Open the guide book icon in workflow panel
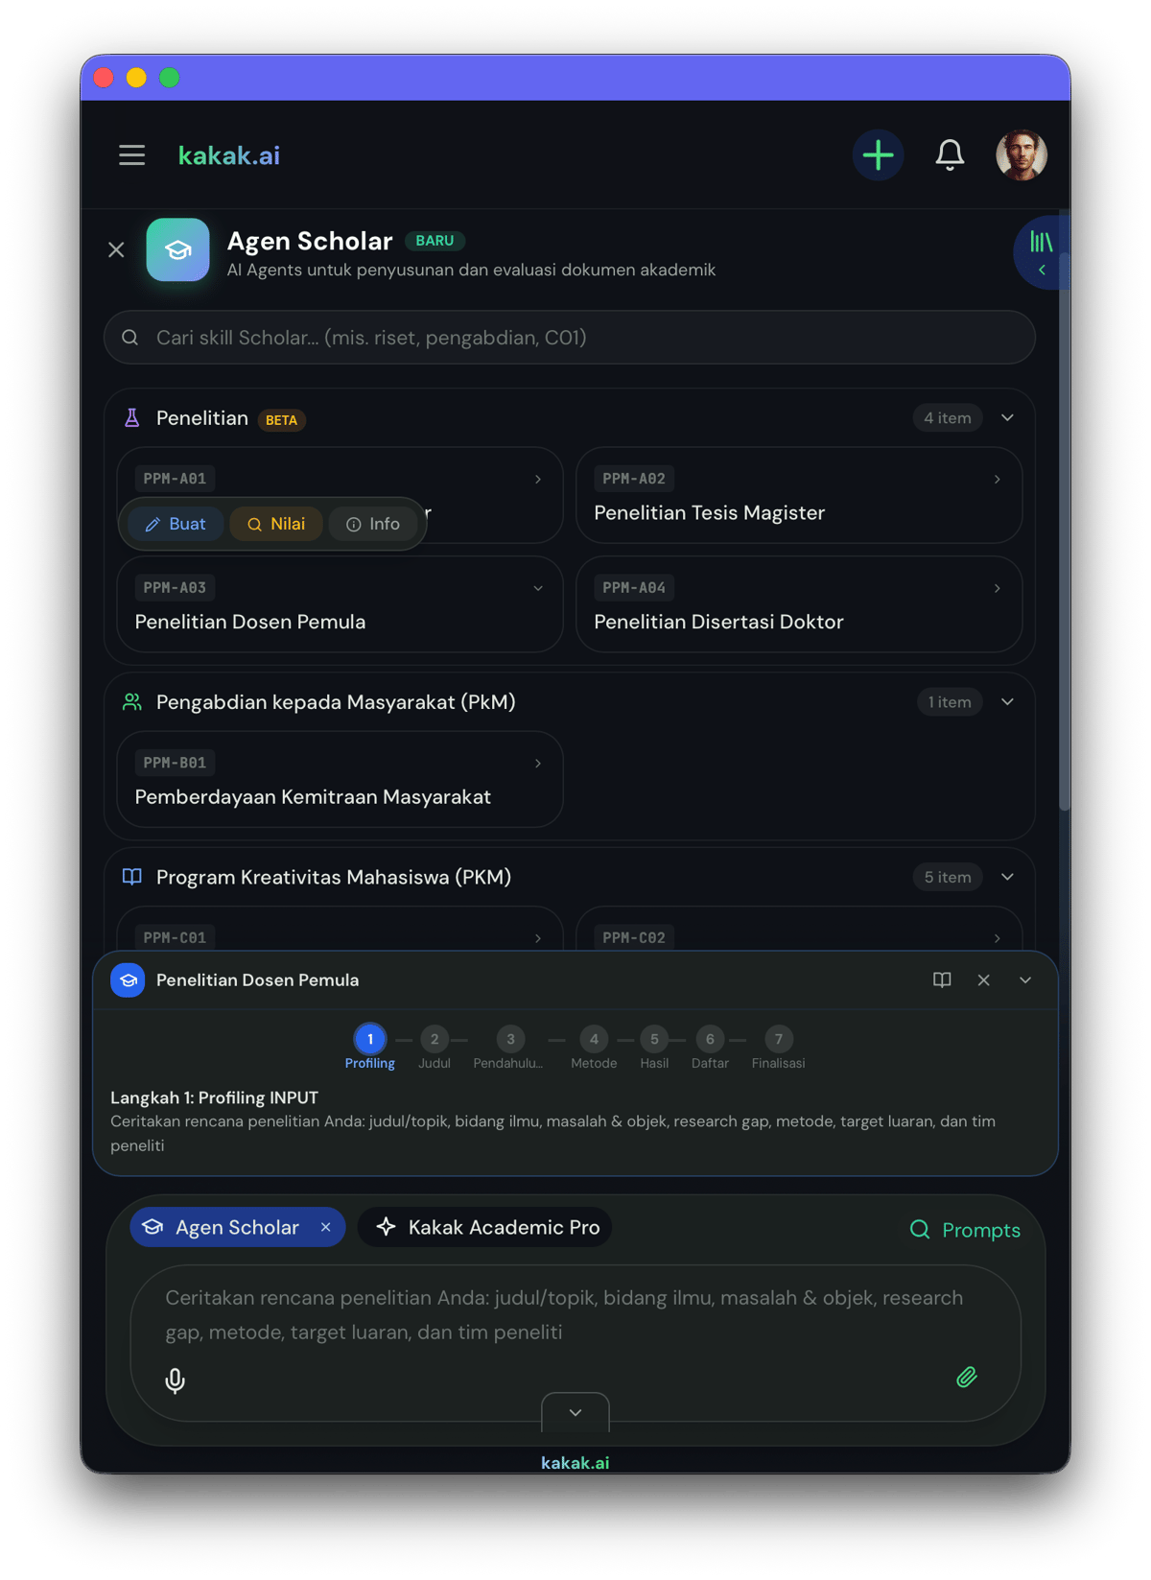The image size is (1151, 1580). 942,980
